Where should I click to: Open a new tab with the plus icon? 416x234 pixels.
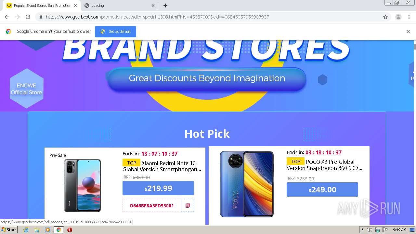165,6
